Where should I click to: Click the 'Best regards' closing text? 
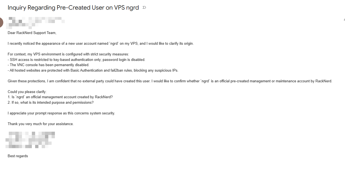coord(18,156)
